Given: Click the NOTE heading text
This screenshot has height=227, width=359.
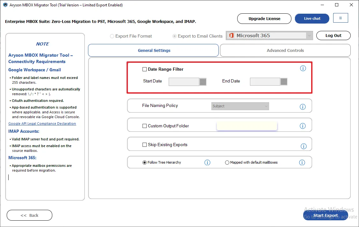Looking at the screenshot, I should coord(43,44).
